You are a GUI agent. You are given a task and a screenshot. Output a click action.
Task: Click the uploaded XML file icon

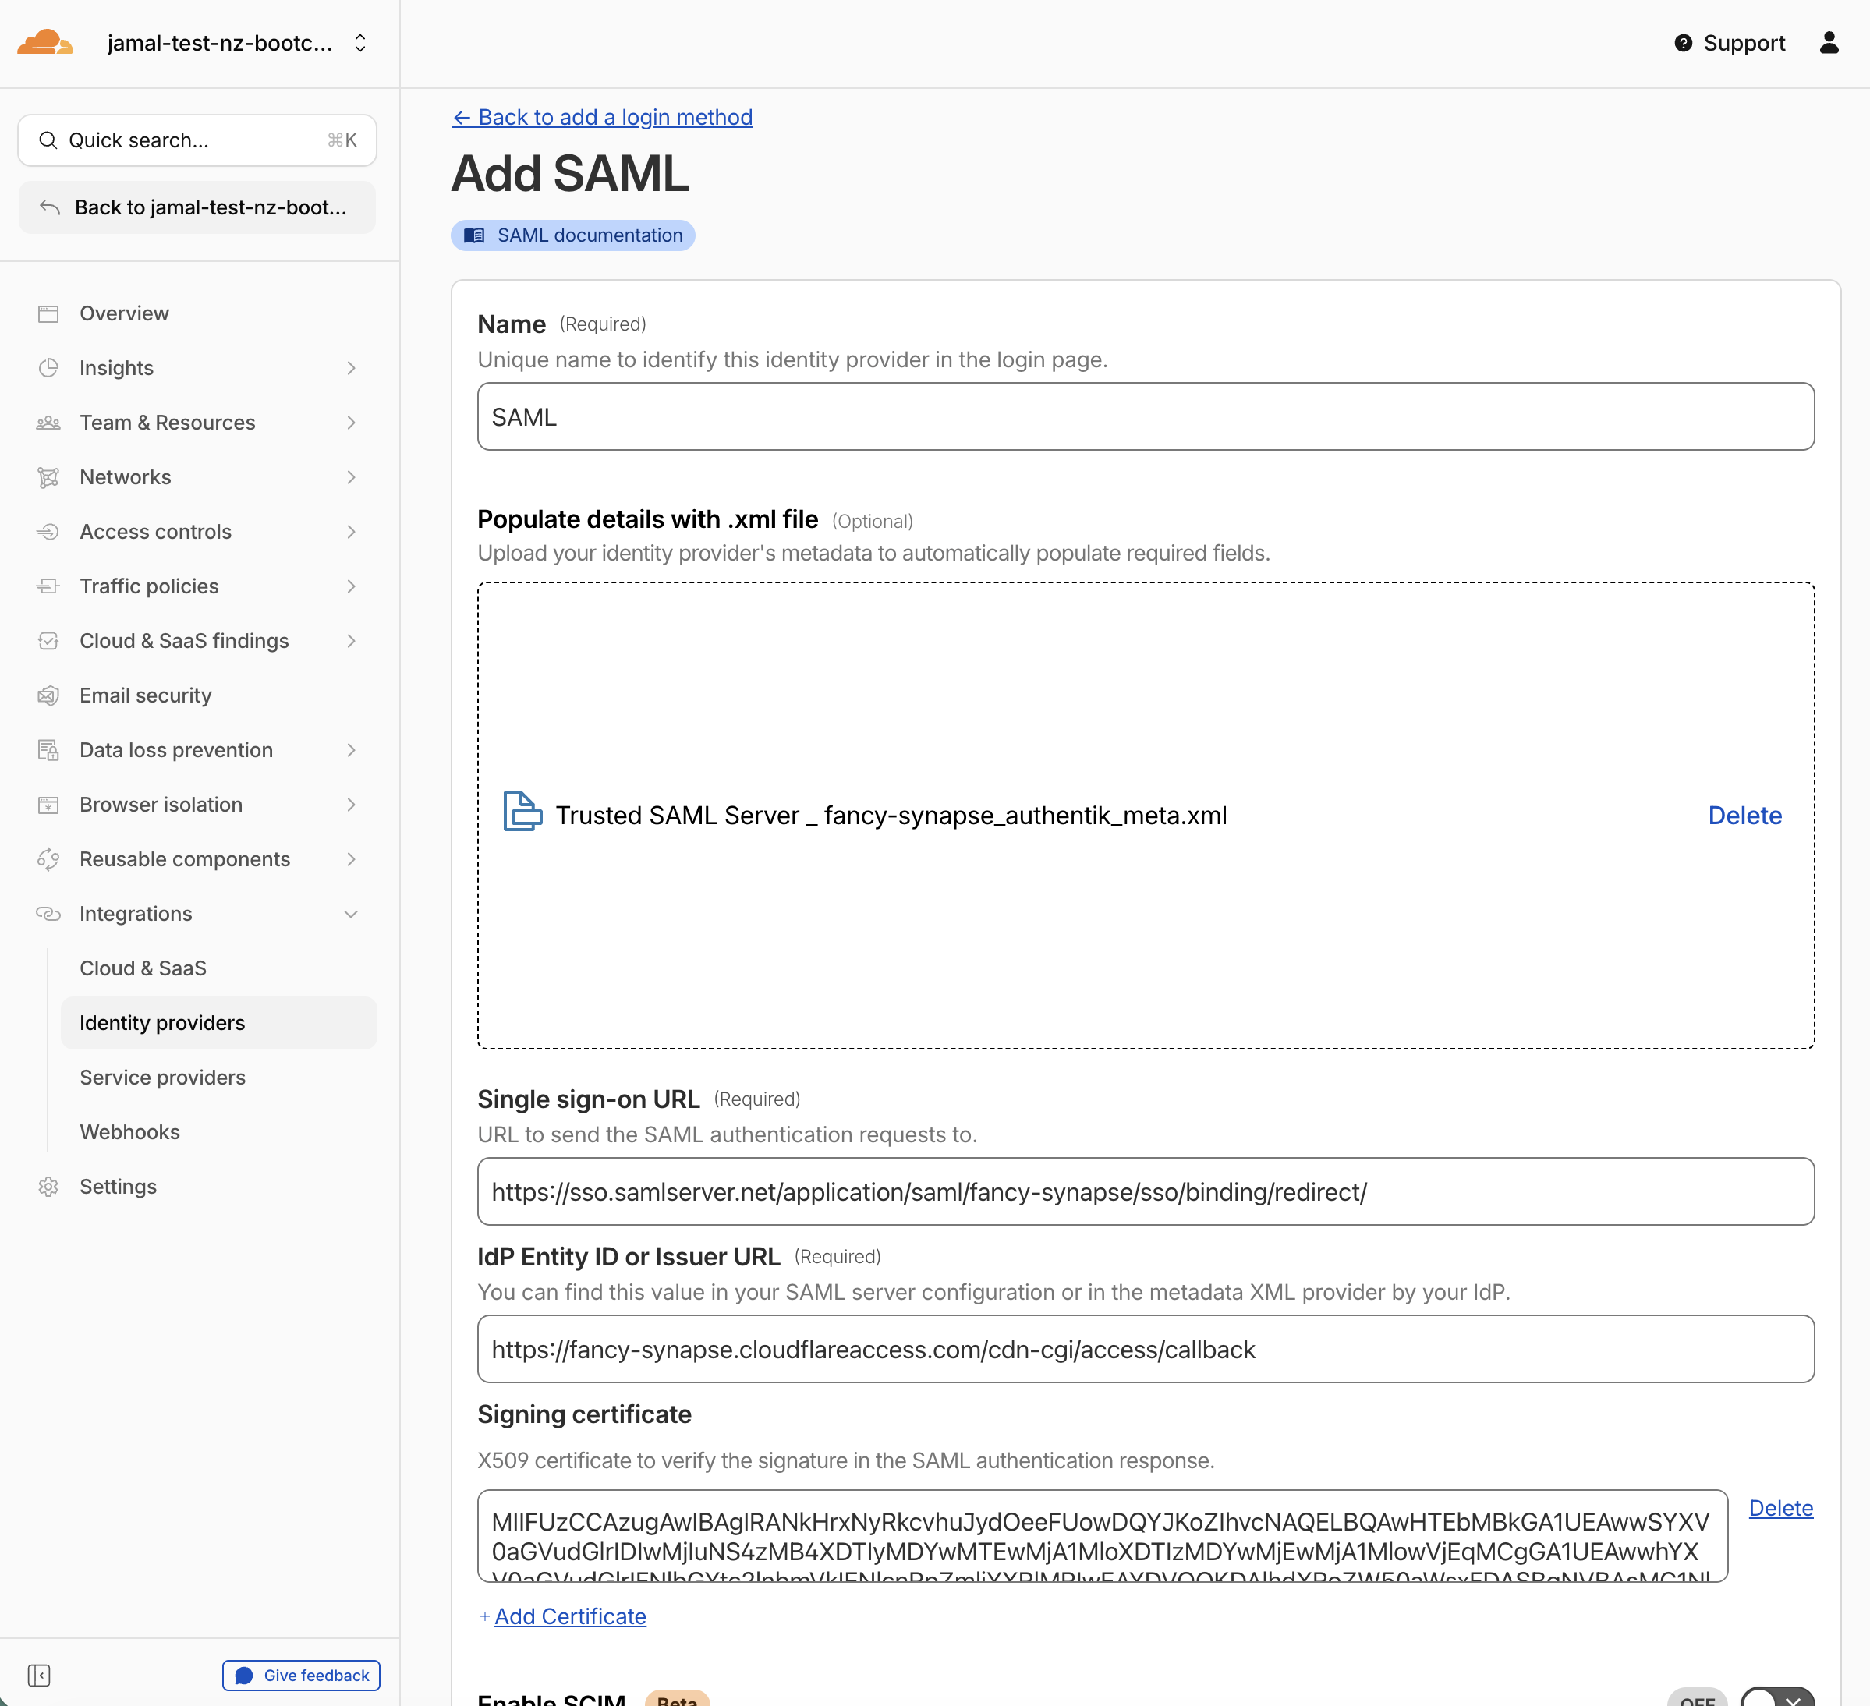click(x=522, y=812)
